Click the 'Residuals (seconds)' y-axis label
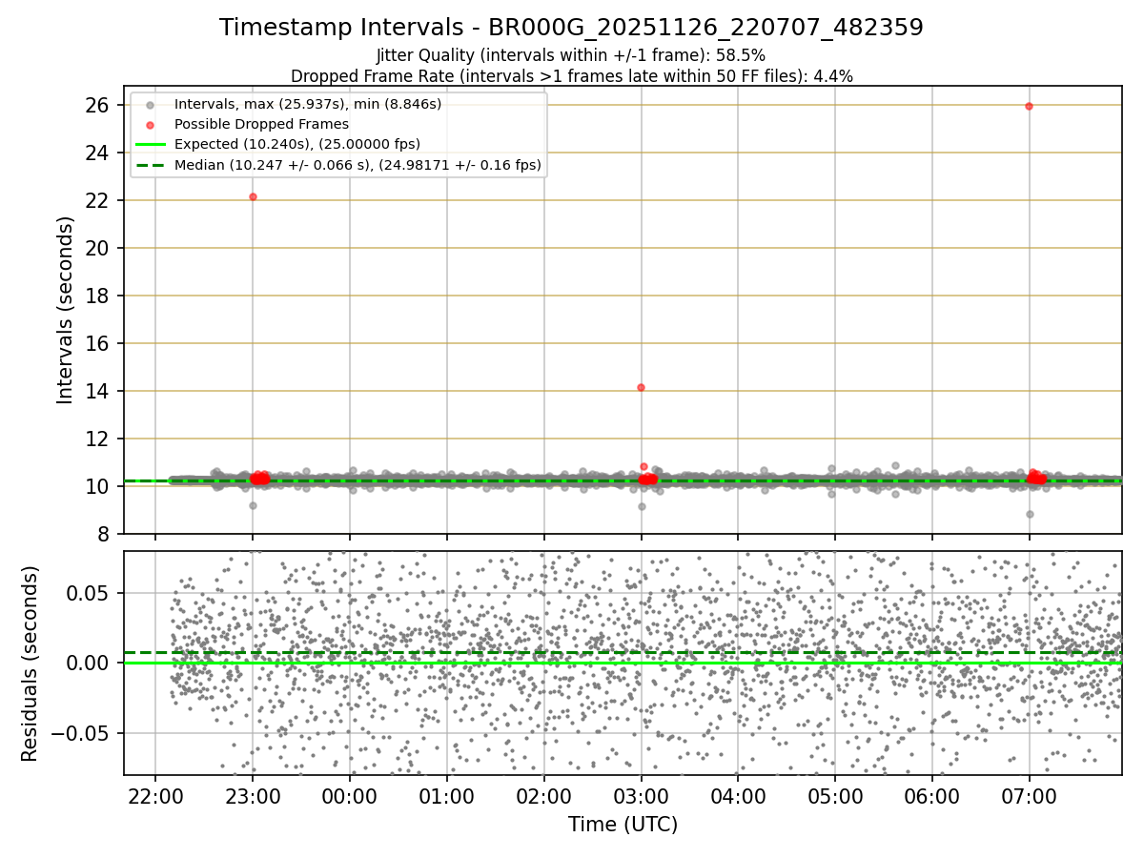 [31, 664]
